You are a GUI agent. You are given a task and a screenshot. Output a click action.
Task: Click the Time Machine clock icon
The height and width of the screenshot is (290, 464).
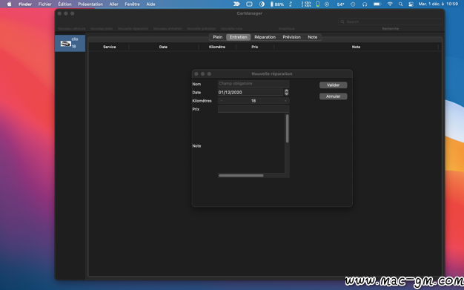(x=353, y=4)
